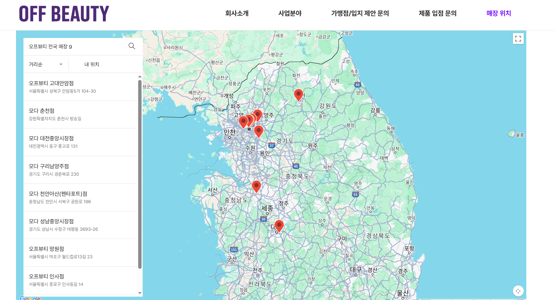Screen dimensions: 555x300
Task: Open map camera controls button
Action: click(518, 291)
